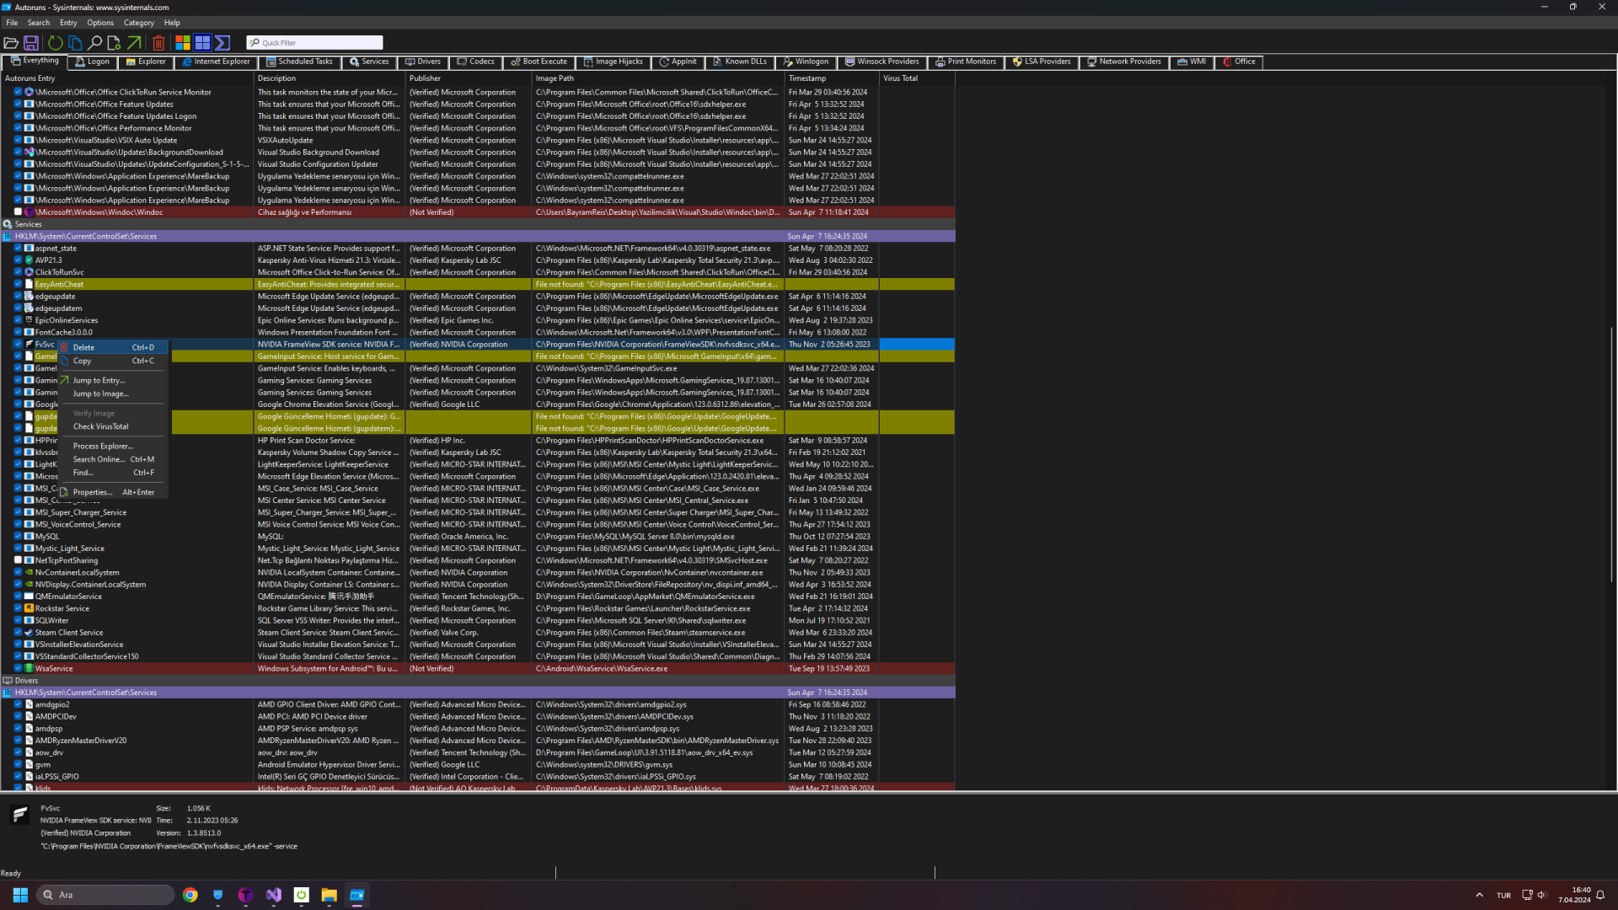Sort by the Publisher column header
Image resolution: width=1618 pixels, height=910 pixels.
(426, 78)
